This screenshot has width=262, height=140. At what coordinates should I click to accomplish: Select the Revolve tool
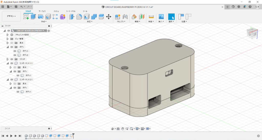pyautogui.click(x=41, y=17)
